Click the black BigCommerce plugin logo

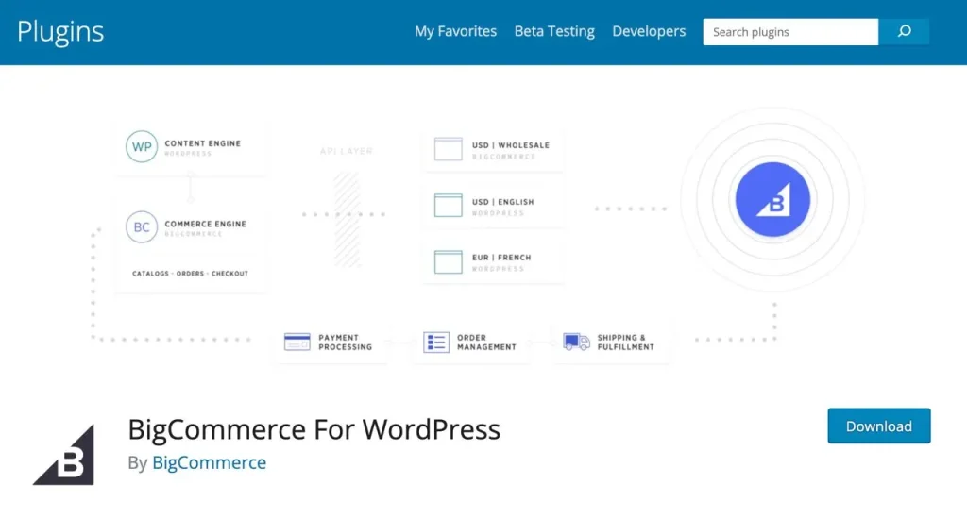(x=63, y=455)
